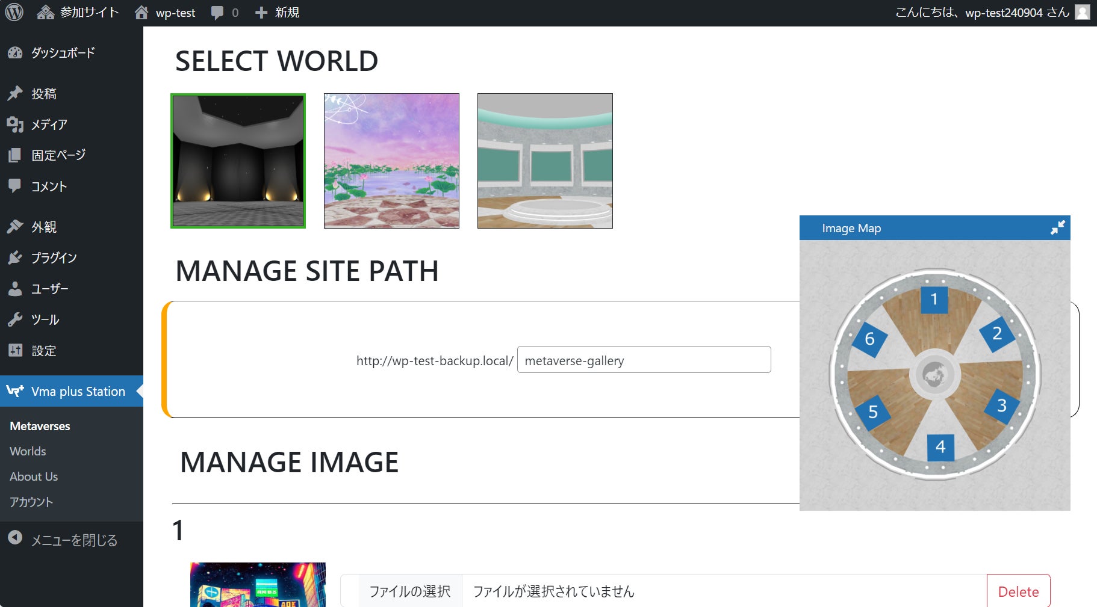Screen dimensions: 1097x607
Task: Click the 設定 settings icon
Action: coord(15,350)
